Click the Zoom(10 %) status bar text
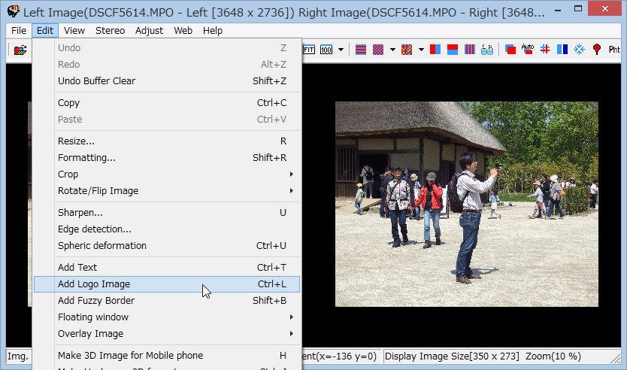The width and height of the screenshot is (627, 370). 553,356
